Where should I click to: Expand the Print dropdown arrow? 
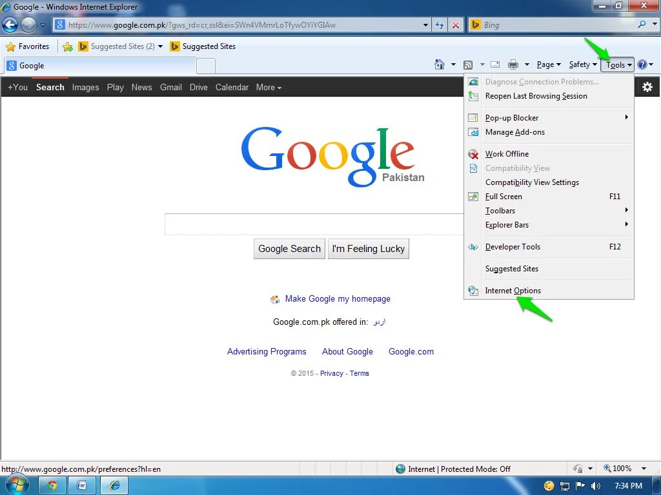point(527,64)
